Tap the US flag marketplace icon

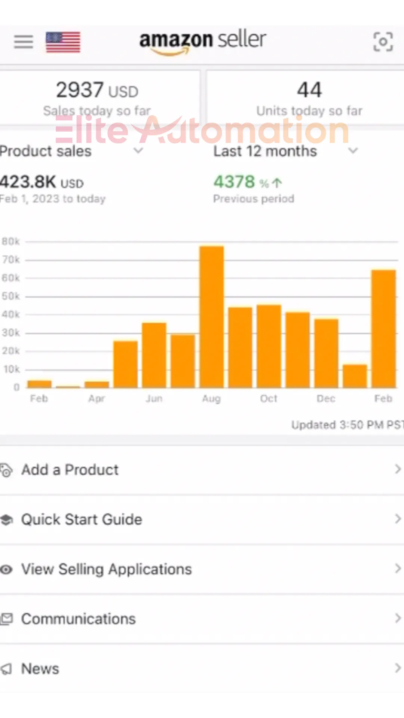63,42
